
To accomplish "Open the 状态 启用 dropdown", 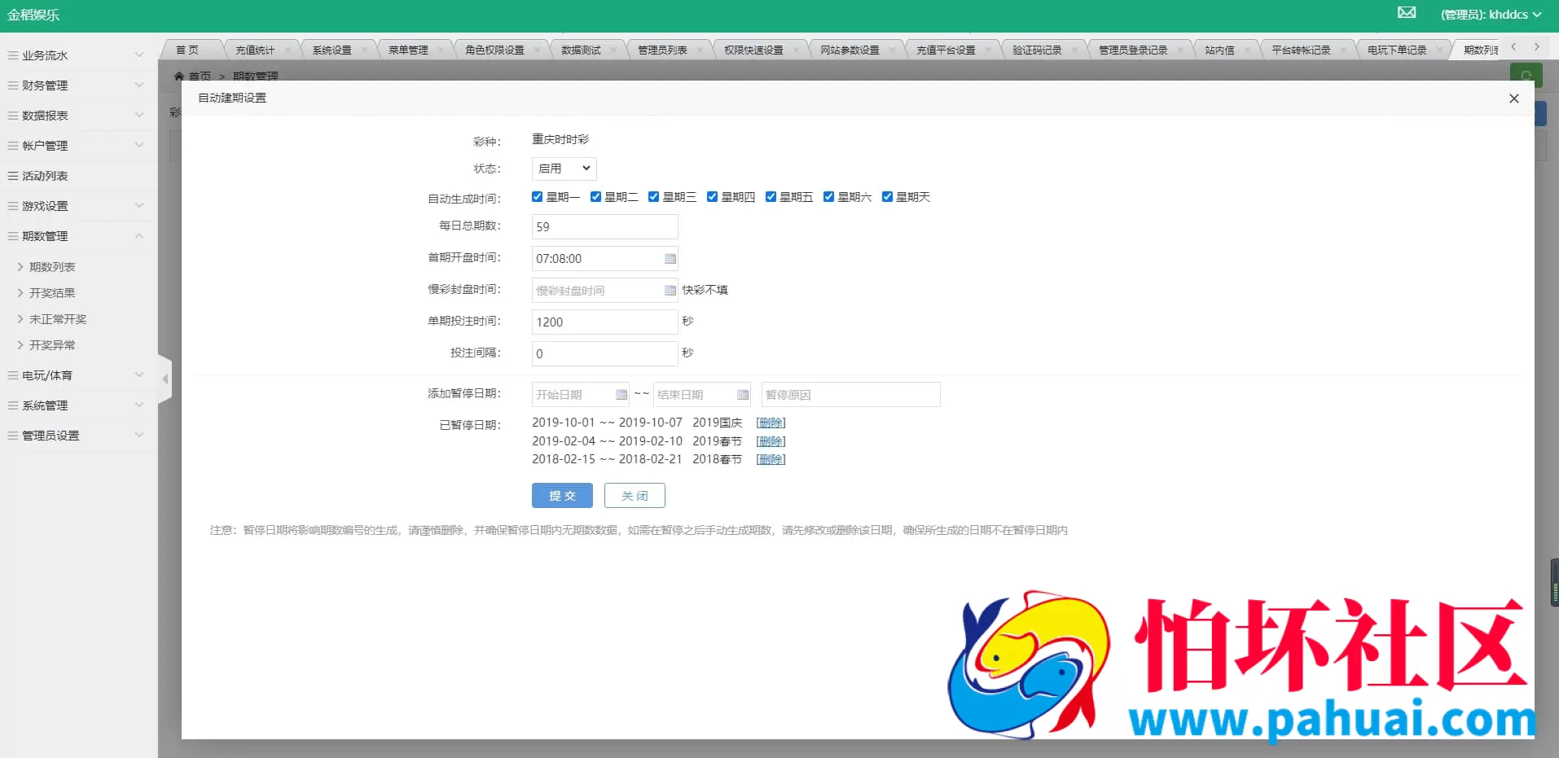I will (563, 169).
